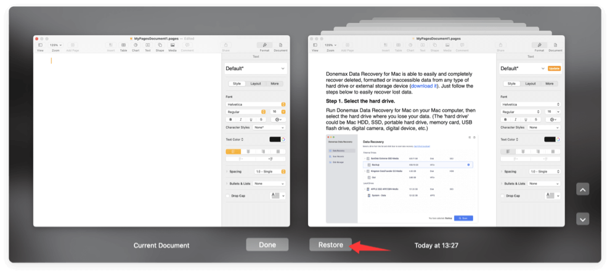The width and height of the screenshot is (610, 273).
Task: Toggle Italic in current document sidebar
Action: click(x=241, y=120)
